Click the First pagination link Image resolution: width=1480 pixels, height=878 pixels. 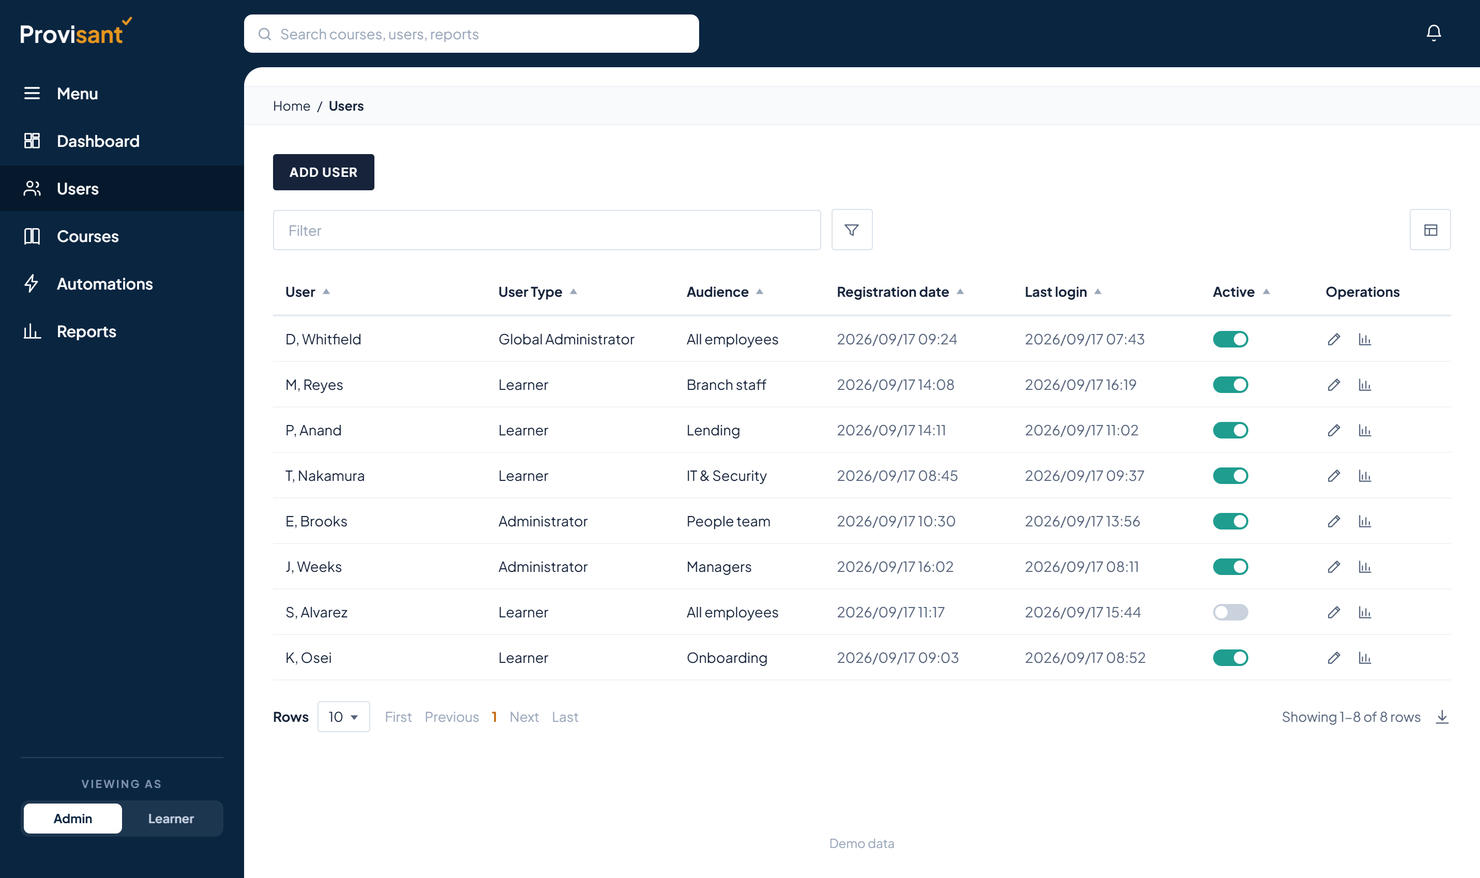pyautogui.click(x=398, y=717)
